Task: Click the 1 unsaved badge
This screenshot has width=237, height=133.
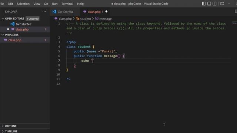Action: [33, 19]
